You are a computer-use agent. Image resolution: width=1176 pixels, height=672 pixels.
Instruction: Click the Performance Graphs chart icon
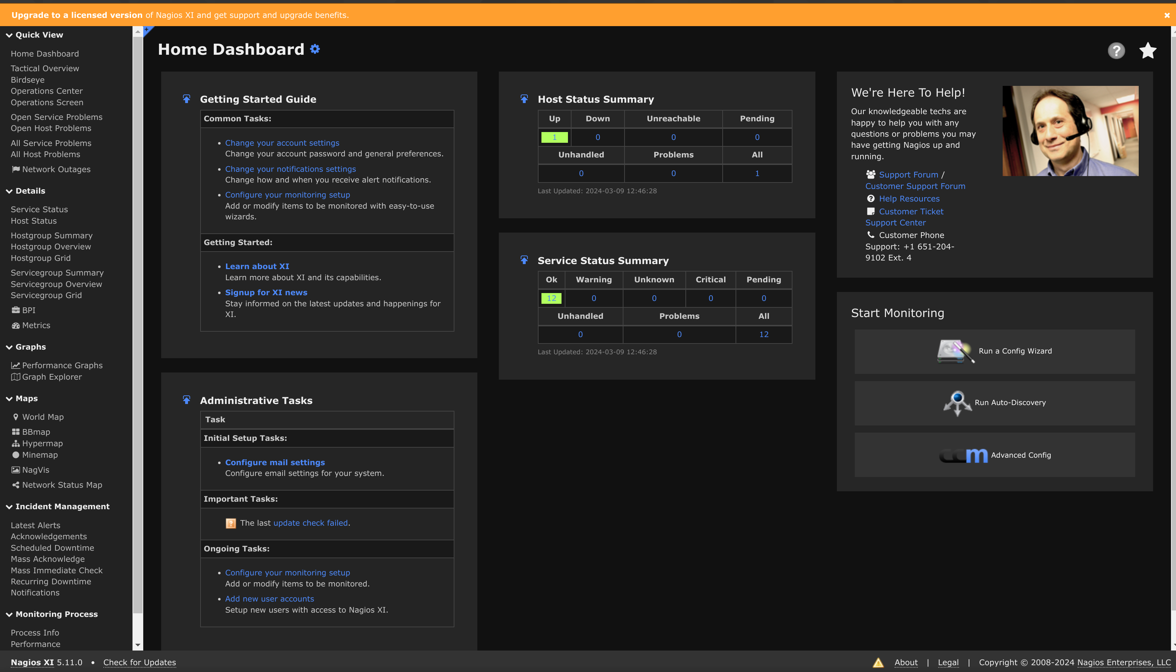16,365
